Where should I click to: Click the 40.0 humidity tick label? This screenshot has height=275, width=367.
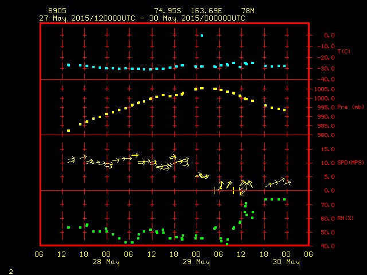(x=327, y=246)
